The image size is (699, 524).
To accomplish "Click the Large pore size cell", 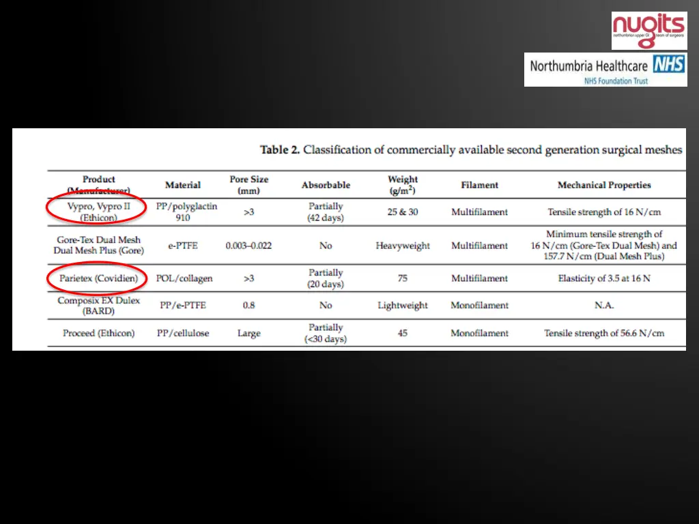I will [248, 333].
